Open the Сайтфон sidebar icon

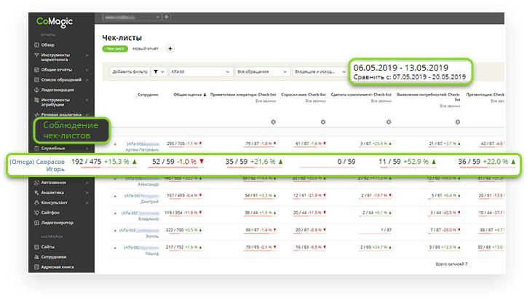36,213
